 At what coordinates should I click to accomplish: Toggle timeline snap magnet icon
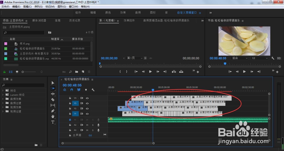click(72, 90)
